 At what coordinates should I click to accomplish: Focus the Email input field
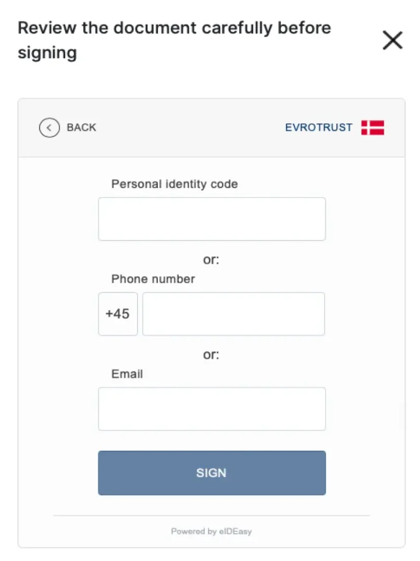[212, 409]
